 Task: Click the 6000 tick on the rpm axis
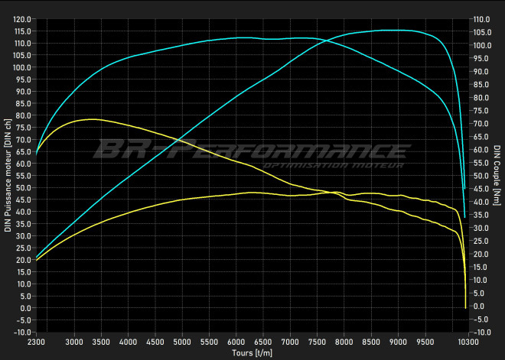236,342
